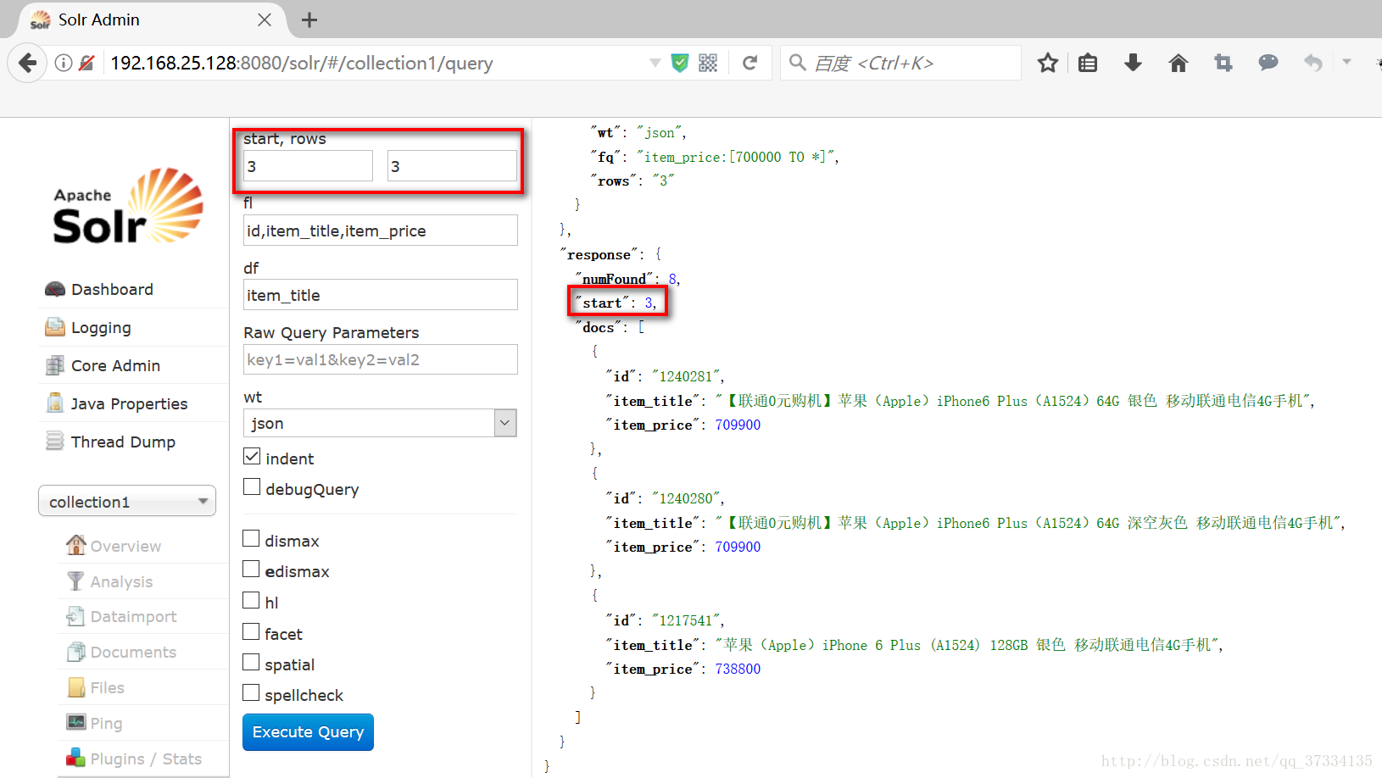
Task: Expand the toolbar overflow dropdown arrow
Action: point(1346,62)
